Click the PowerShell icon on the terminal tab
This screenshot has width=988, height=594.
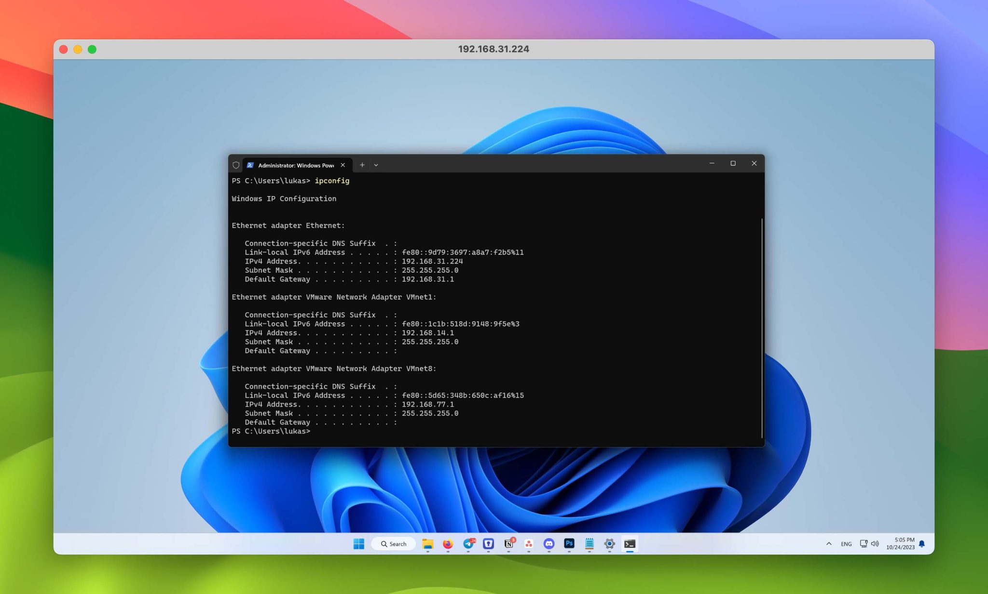coord(251,165)
